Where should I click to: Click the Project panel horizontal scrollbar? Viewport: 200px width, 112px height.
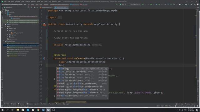tap(15, 102)
